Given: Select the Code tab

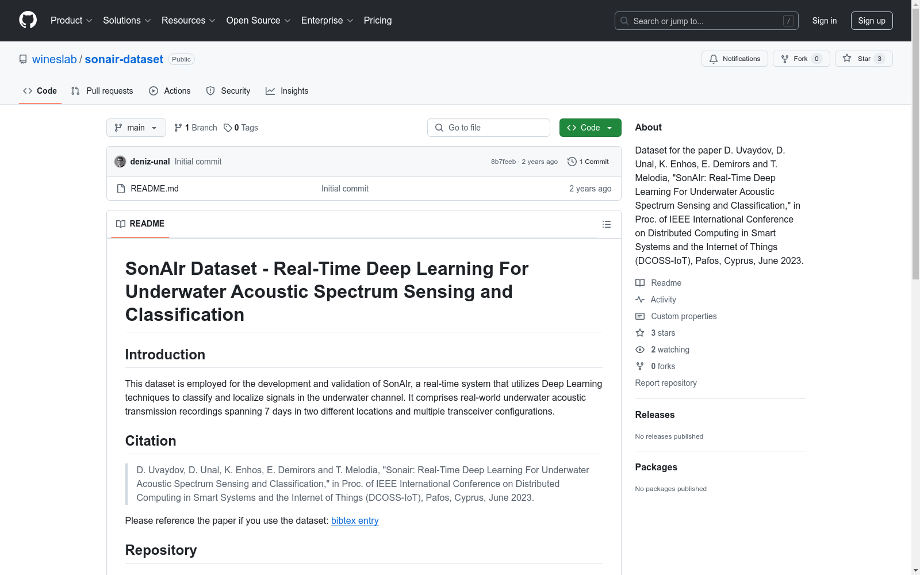Looking at the screenshot, I should tap(40, 91).
